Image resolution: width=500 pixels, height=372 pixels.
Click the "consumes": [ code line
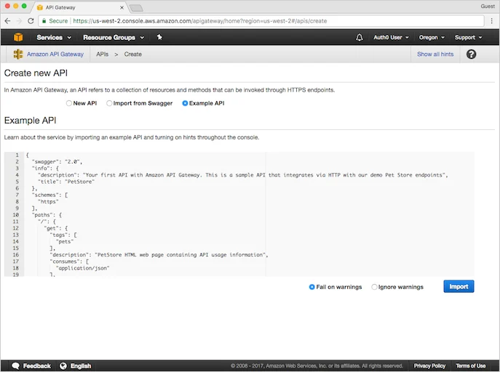69,262
